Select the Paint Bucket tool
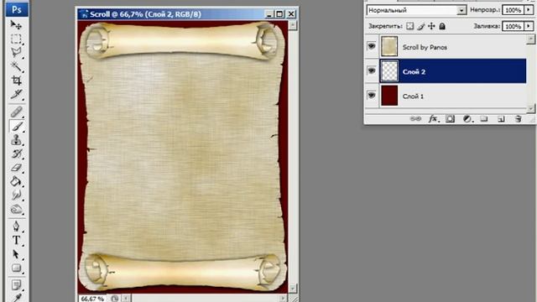The image size is (537, 302). (x=16, y=181)
